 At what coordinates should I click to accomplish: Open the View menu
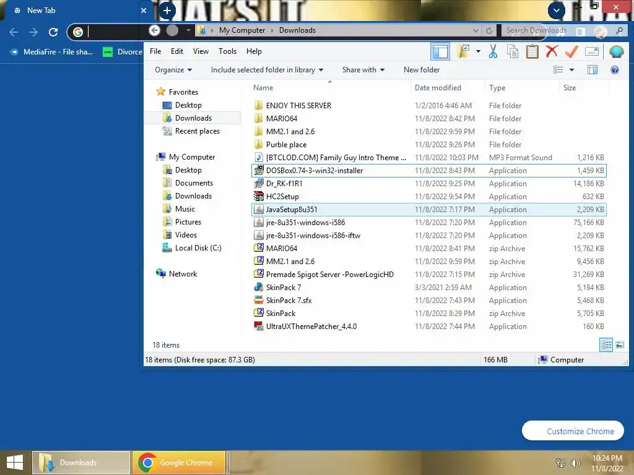click(x=201, y=51)
